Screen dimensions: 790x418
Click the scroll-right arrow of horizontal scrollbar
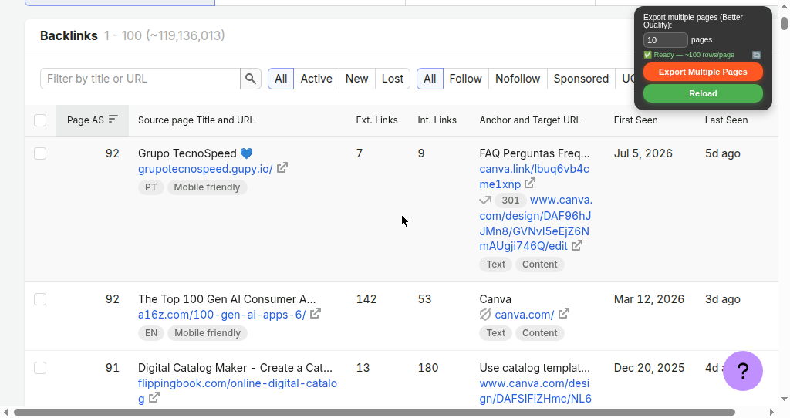(x=771, y=413)
